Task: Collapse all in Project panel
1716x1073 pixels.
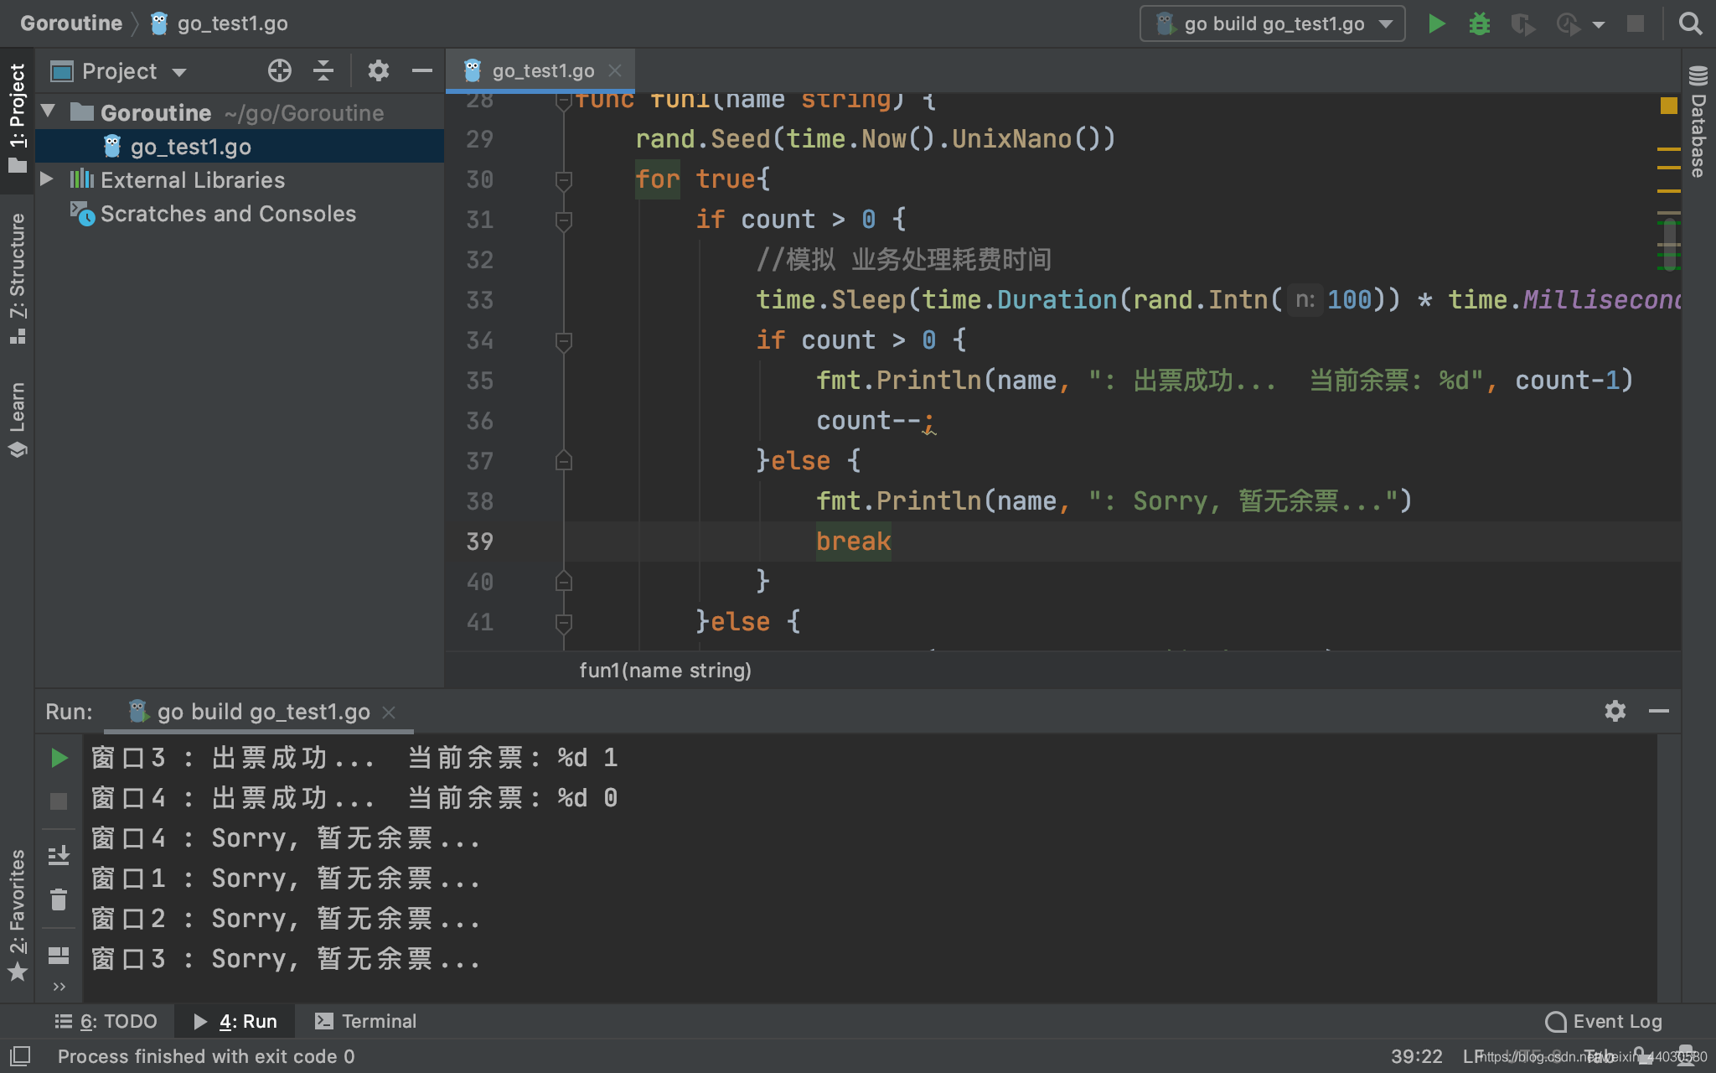Action: 323,71
